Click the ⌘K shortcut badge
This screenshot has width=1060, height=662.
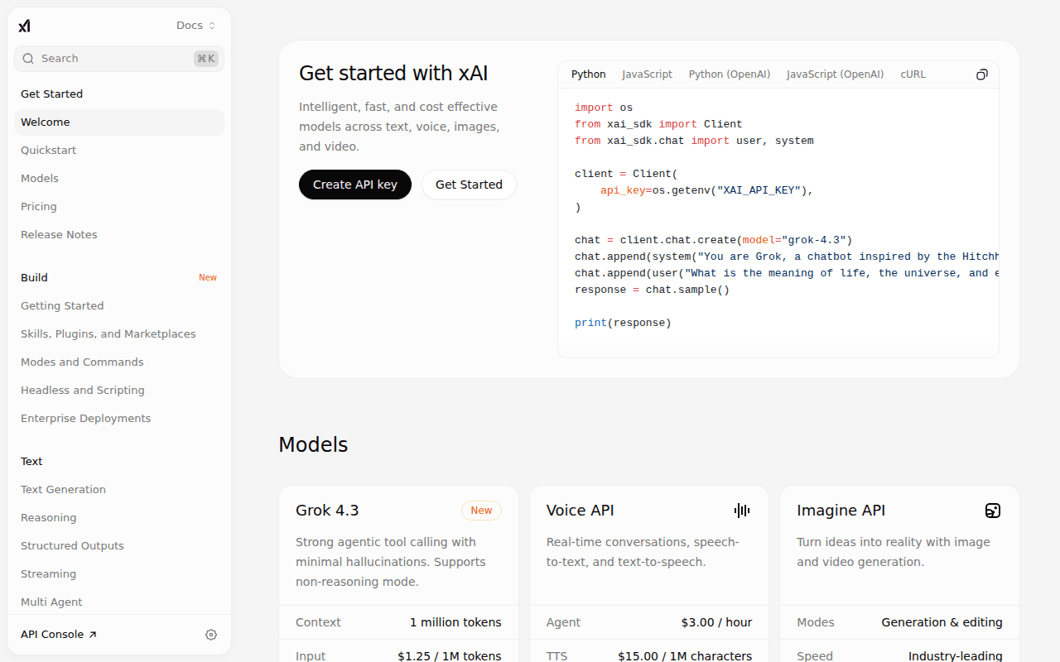pos(206,59)
